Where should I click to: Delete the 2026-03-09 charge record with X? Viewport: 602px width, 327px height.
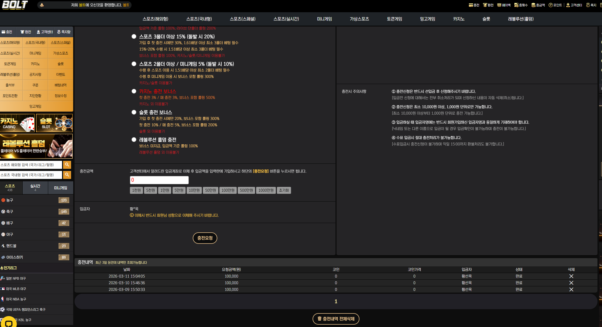coord(571,290)
